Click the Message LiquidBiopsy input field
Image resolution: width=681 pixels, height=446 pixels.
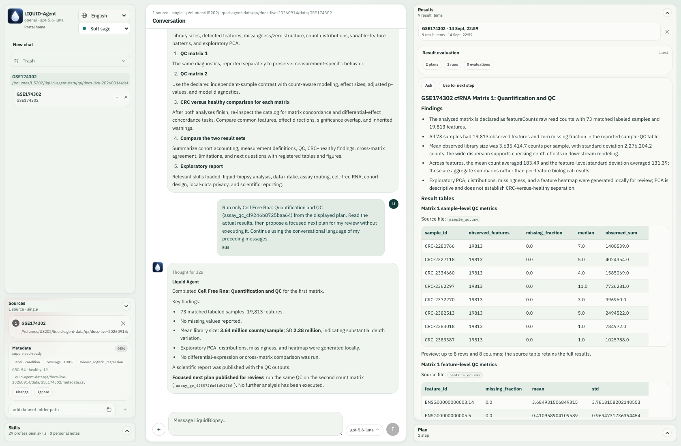pyautogui.click(x=255, y=424)
